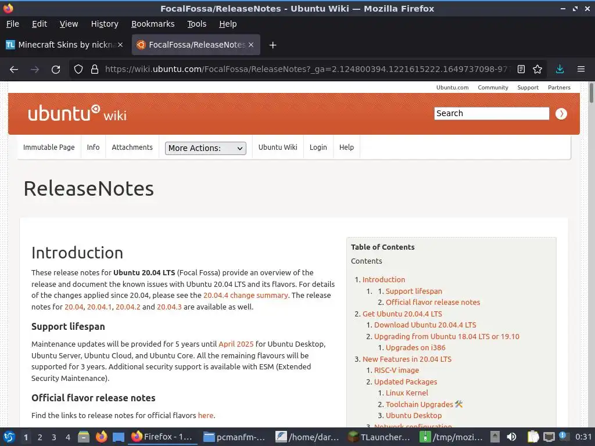Open a new tab with plus button
Image resolution: width=595 pixels, height=446 pixels.
[273, 45]
